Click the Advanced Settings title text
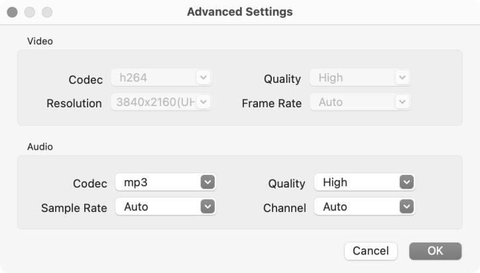The image size is (480, 273). pyautogui.click(x=239, y=12)
